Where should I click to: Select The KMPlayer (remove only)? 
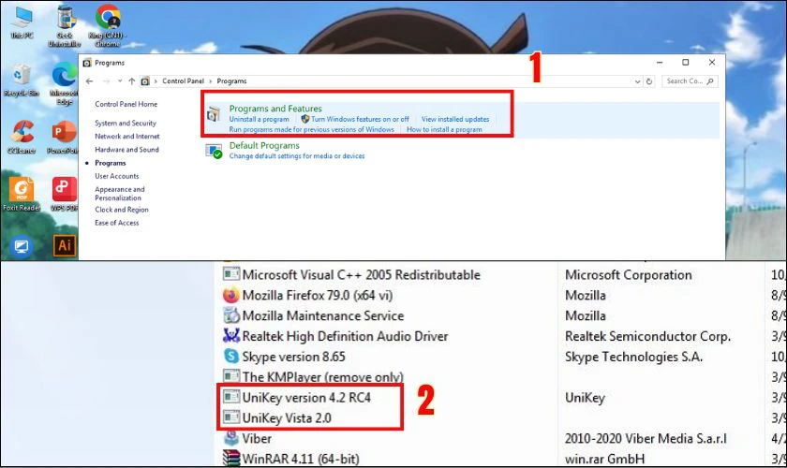[322, 376]
